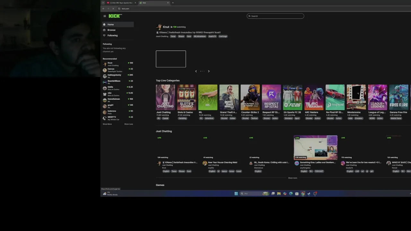Open weather widget Mostly cloudy
Viewport: 411px width, 231px height.
(x=110, y=193)
